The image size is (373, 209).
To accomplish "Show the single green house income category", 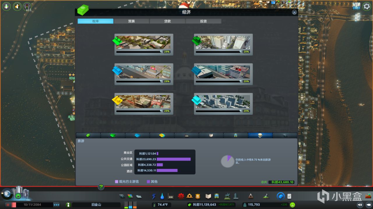I will click(x=88, y=135).
